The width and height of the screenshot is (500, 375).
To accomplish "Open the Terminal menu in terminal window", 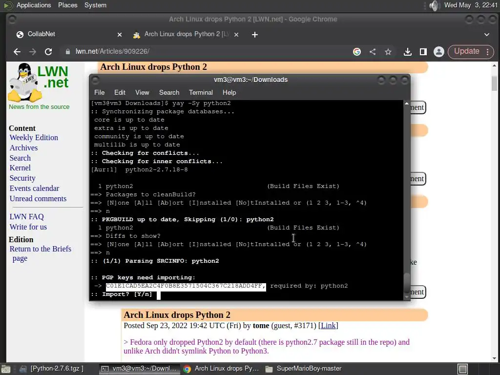I will click(x=201, y=92).
